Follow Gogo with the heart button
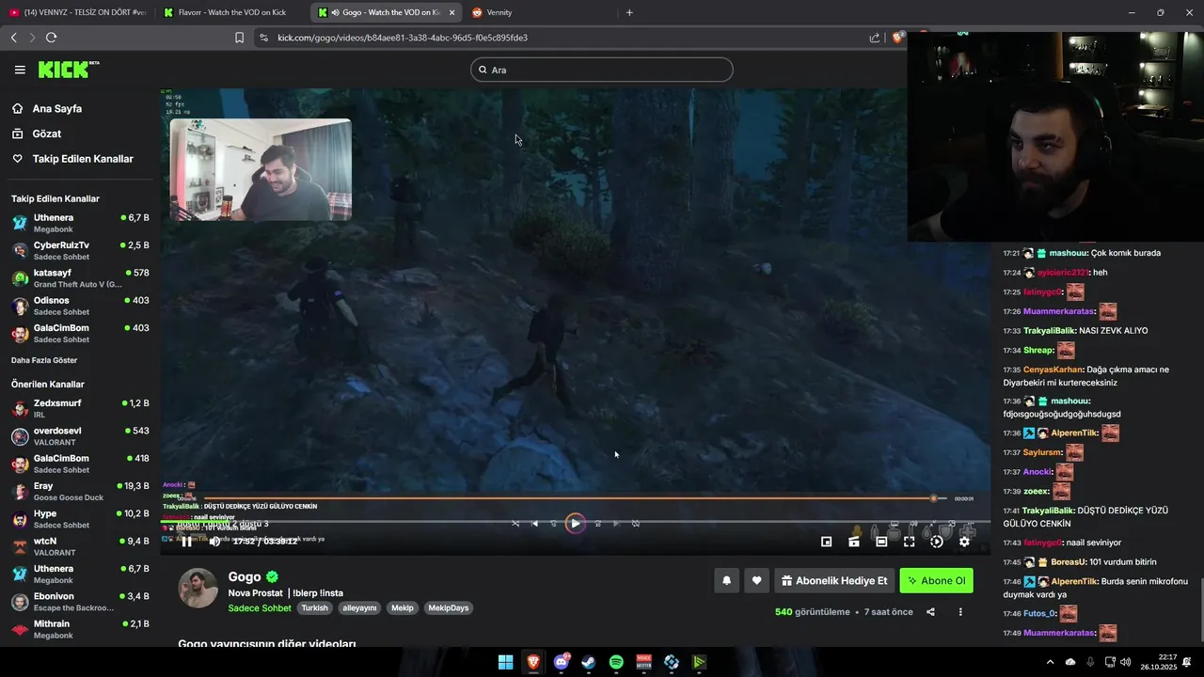 (x=756, y=580)
